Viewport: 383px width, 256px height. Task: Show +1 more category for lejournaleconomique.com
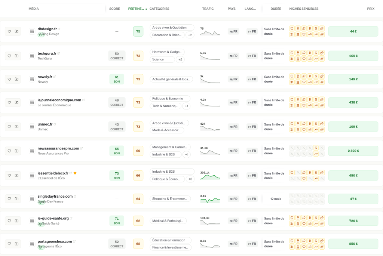(186, 106)
